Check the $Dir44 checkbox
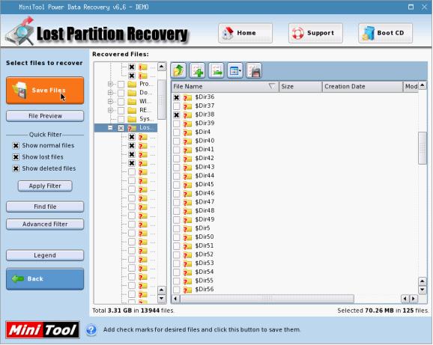433x345 pixels. pyautogui.click(x=177, y=176)
